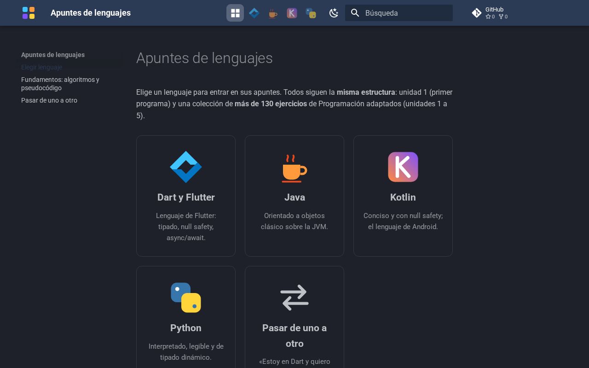Viewport: 589px width, 368px height.
Task: Select the Python header tab icon
Action: click(x=311, y=13)
